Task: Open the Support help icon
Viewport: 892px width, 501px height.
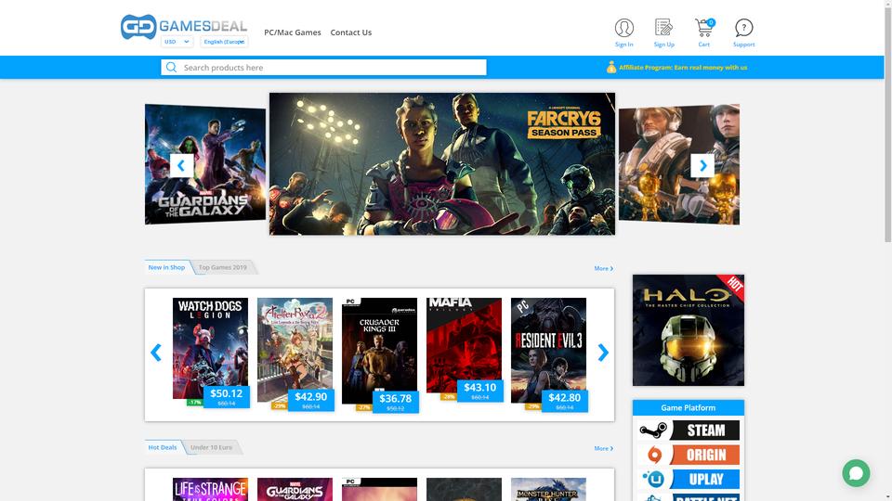Action: [x=743, y=32]
